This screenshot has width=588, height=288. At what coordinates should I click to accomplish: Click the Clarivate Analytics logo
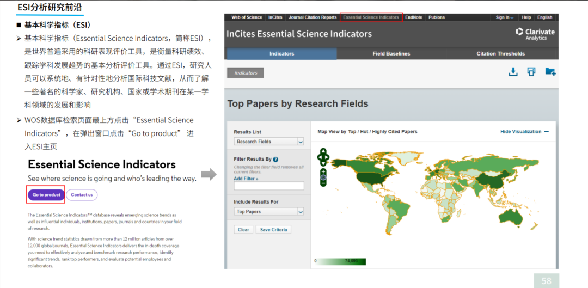pos(535,34)
